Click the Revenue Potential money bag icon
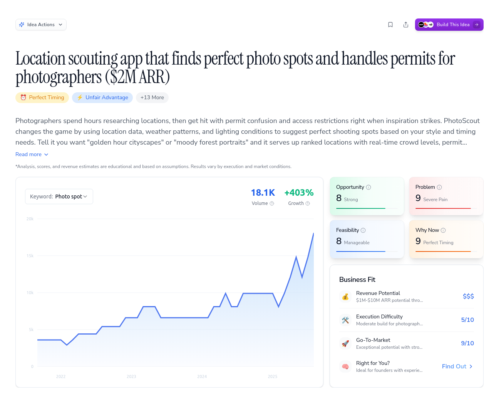This screenshot has height=403, width=499. click(345, 296)
